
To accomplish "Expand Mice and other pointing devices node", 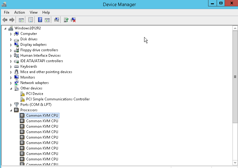I will (11, 72).
